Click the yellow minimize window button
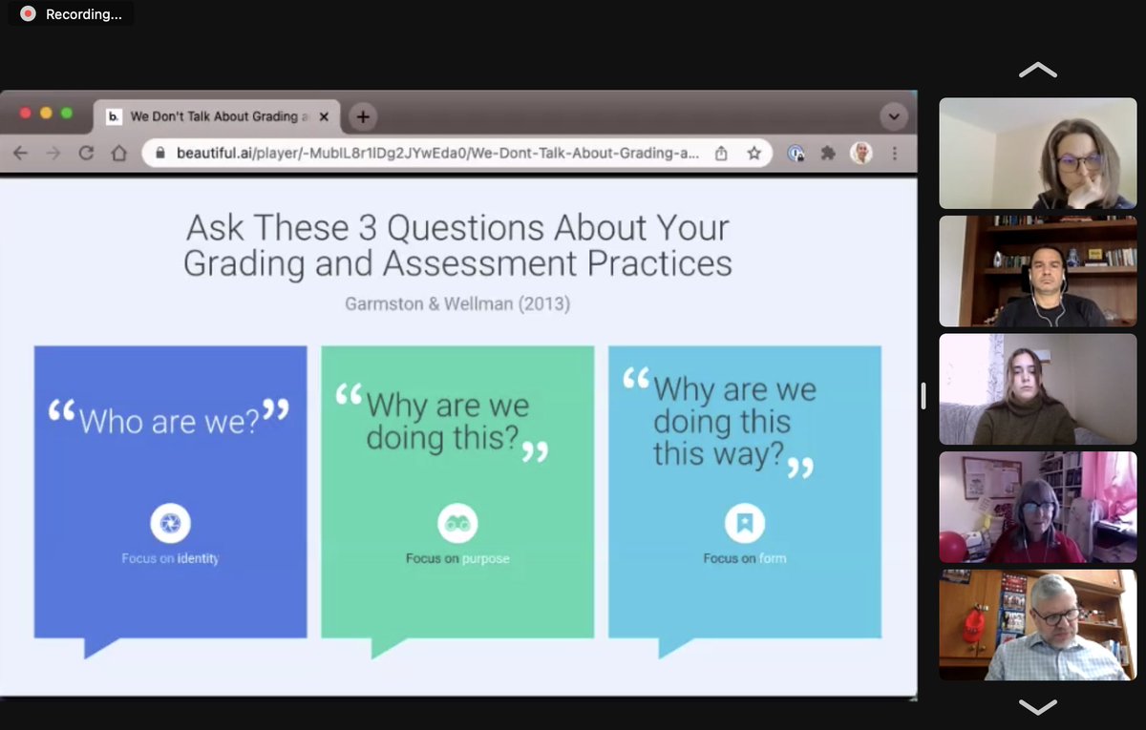Viewport: 1146px width, 730px height. tap(46, 113)
